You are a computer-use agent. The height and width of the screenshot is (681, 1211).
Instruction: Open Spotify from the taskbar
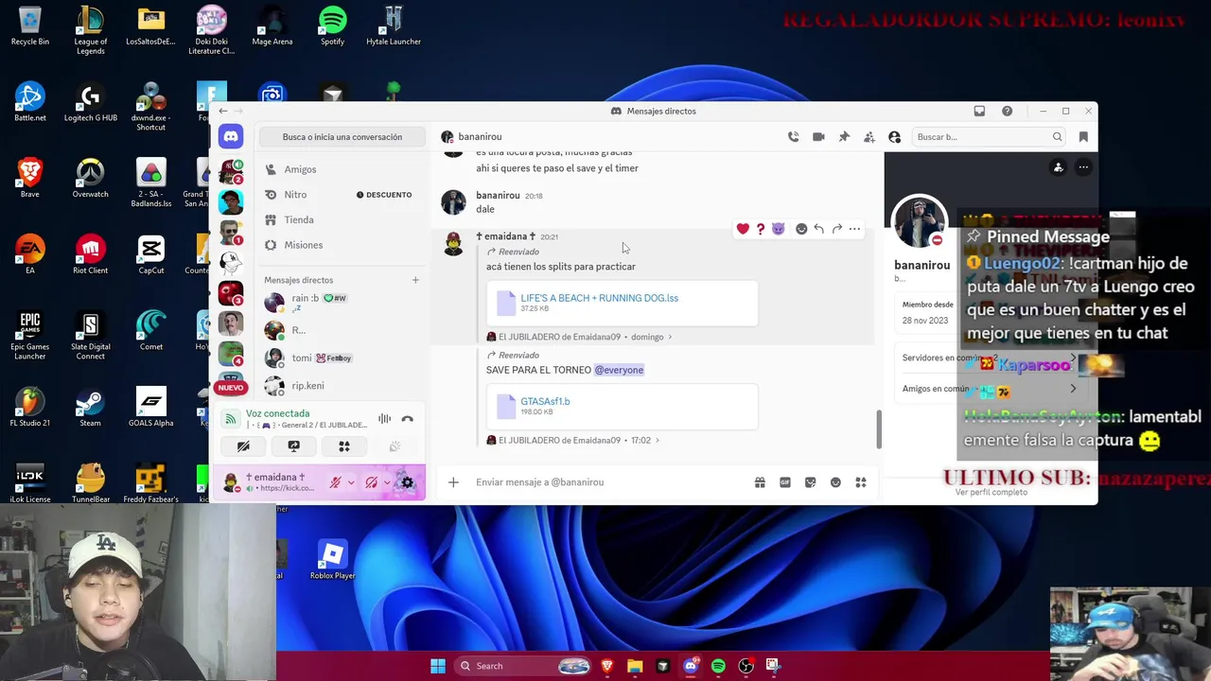point(718,666)
